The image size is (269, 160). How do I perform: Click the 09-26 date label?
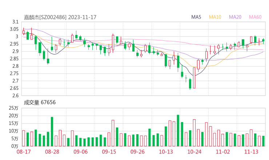click(137, 152)
